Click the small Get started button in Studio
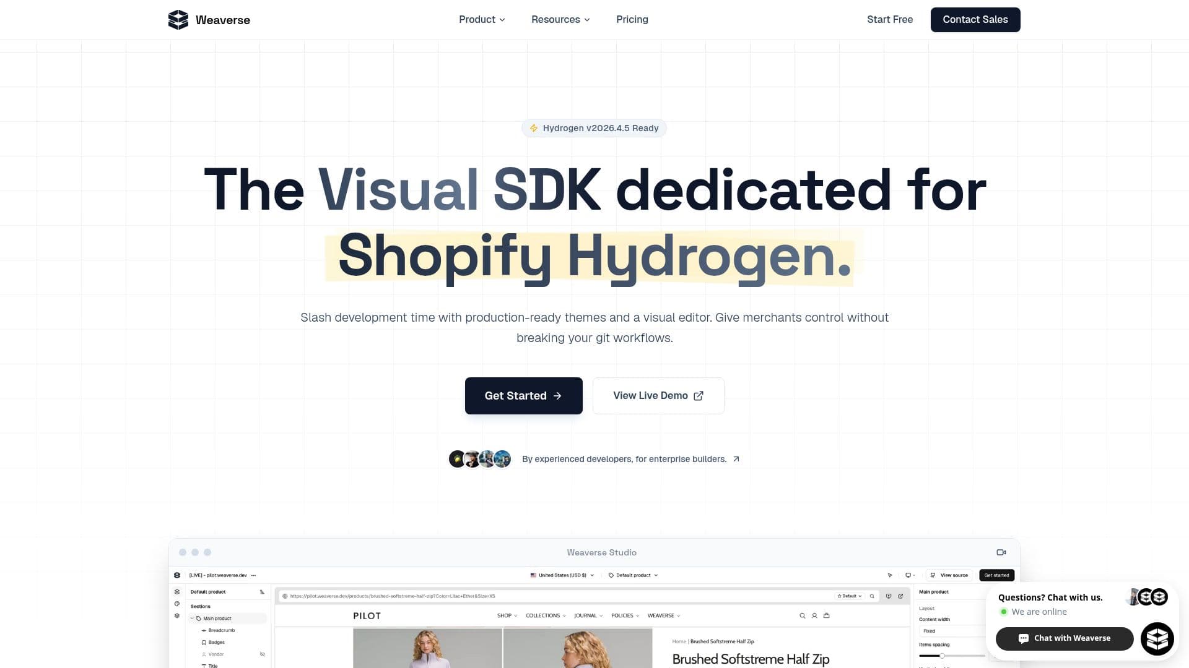 pos(996,575)
